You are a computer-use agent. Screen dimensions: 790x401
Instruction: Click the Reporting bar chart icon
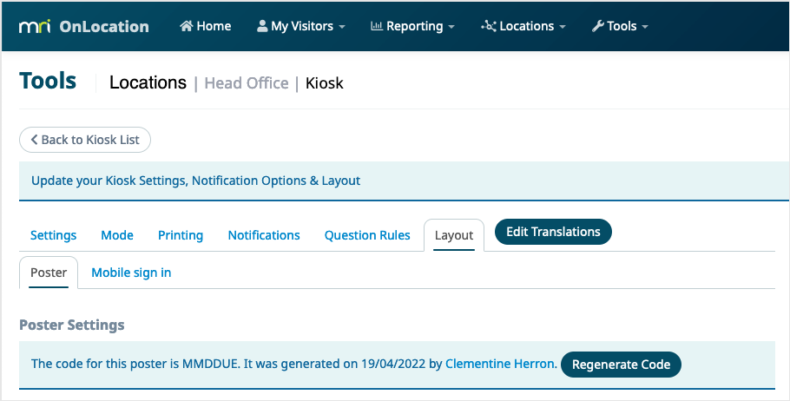tap(376, 26)
